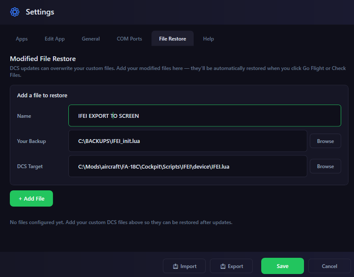Click the Name input containing IFEI EXPORT TO SCREEN

tap(204, 115)
